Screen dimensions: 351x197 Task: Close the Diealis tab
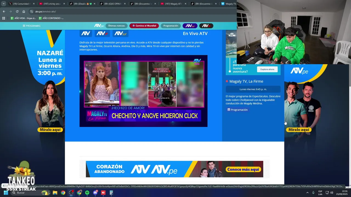pos(95,4)
